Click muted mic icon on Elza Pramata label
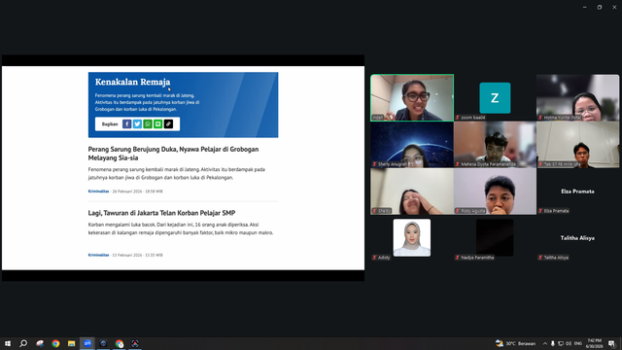 tap(540, 211)
